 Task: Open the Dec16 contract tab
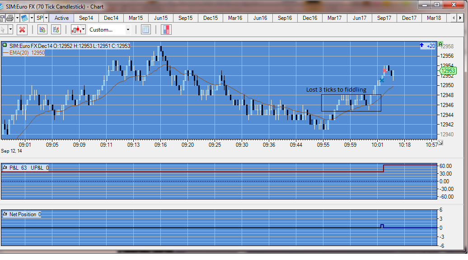click(x=310, y=18)
